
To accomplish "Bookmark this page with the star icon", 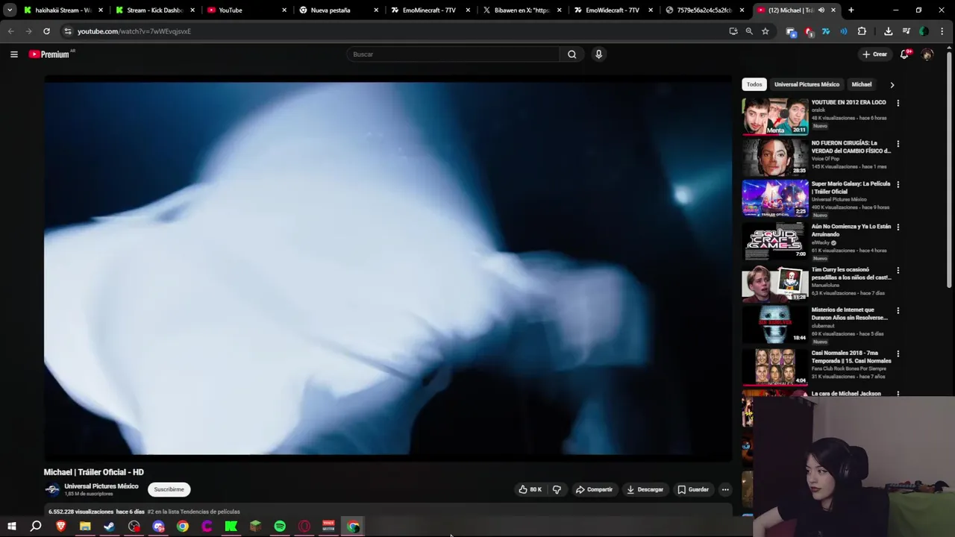I will pos(765,31).
